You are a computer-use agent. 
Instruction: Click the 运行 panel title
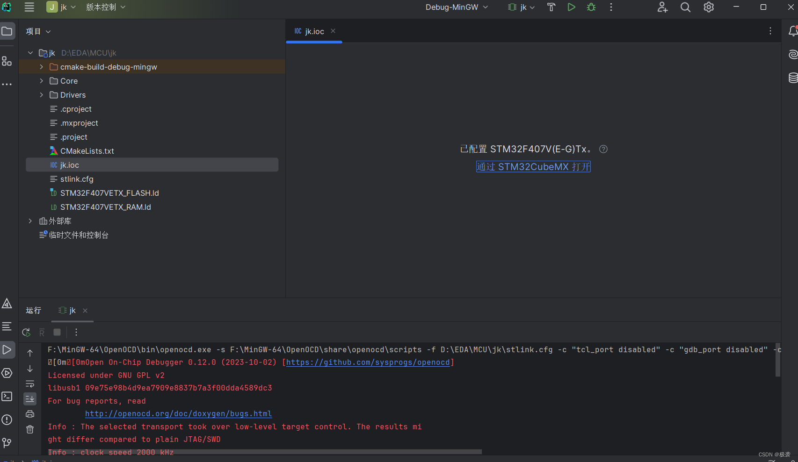[x=34, y=311]
